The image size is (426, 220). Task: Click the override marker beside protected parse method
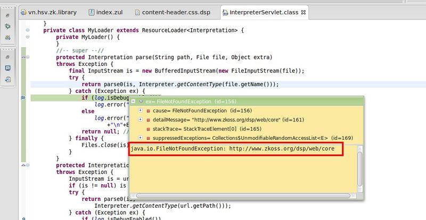point(23,57)
